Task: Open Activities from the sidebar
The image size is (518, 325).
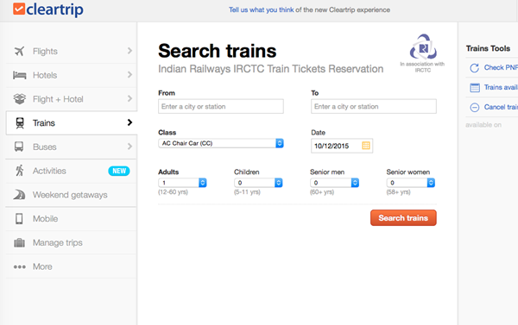Action: tap(72, 171)
